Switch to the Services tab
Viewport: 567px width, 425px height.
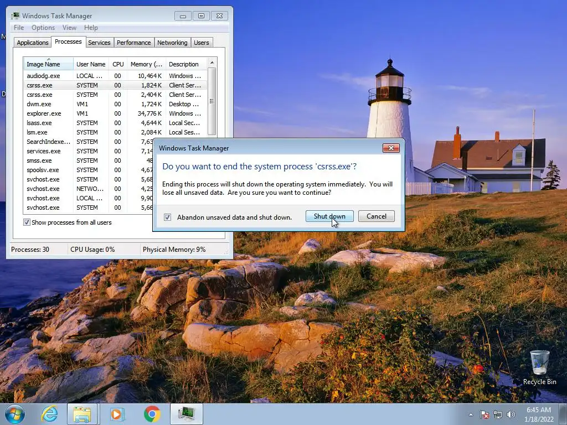click(99, 43)
